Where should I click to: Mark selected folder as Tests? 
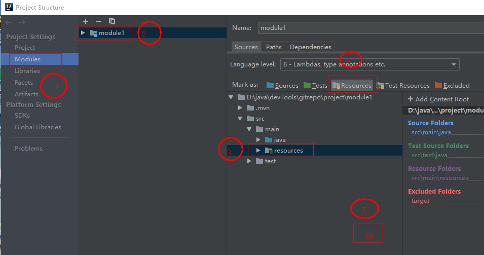315,86
